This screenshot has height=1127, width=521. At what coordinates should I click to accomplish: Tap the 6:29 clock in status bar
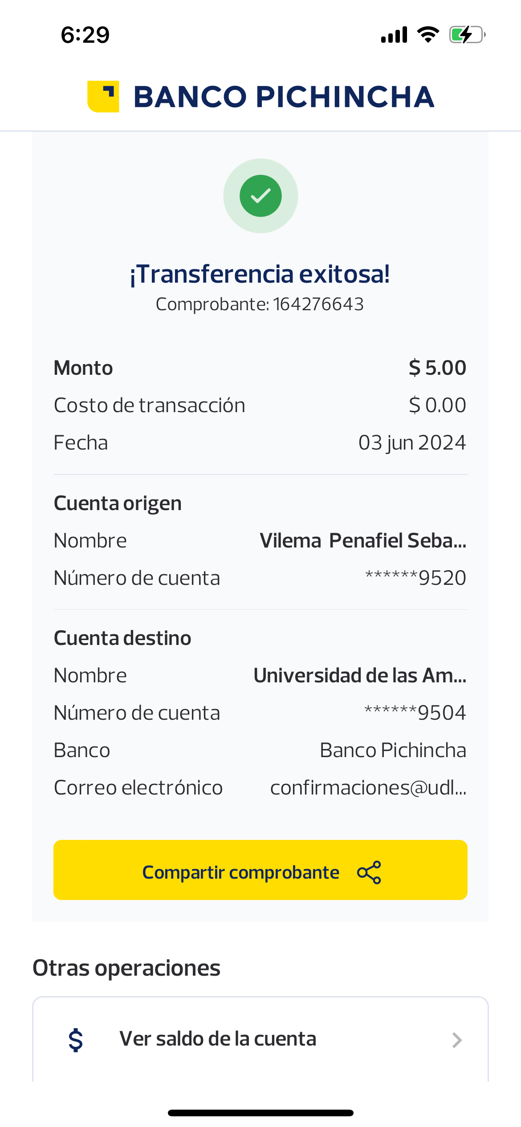click(85, 35)
